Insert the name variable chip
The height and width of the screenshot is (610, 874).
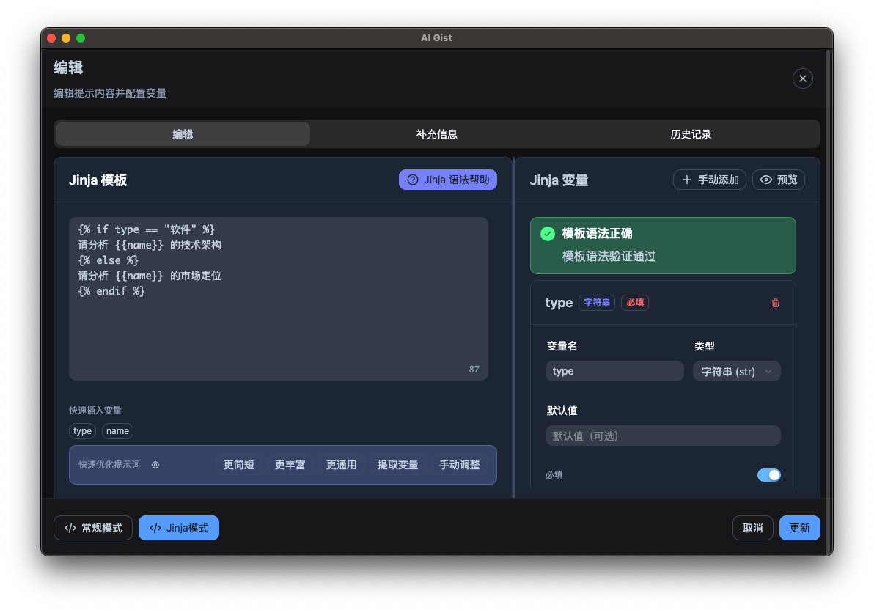click(x=117, y=431)
